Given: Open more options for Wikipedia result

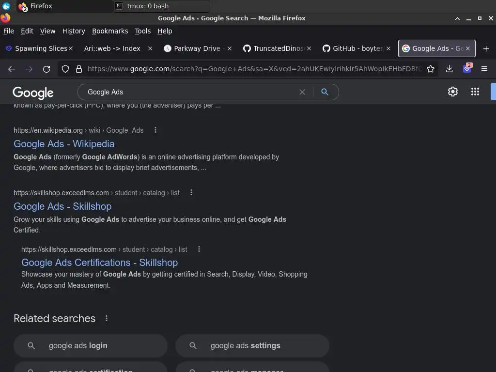Looking at the screenshot, I should click(155, 130).
